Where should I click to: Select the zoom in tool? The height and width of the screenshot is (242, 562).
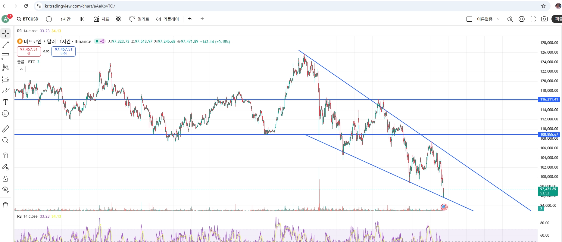(x=6, y=140)
